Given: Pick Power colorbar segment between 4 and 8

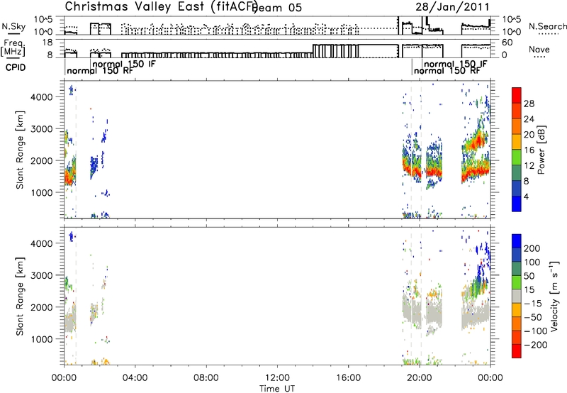Looking at the screenshot, I should [x=517, y=188].
